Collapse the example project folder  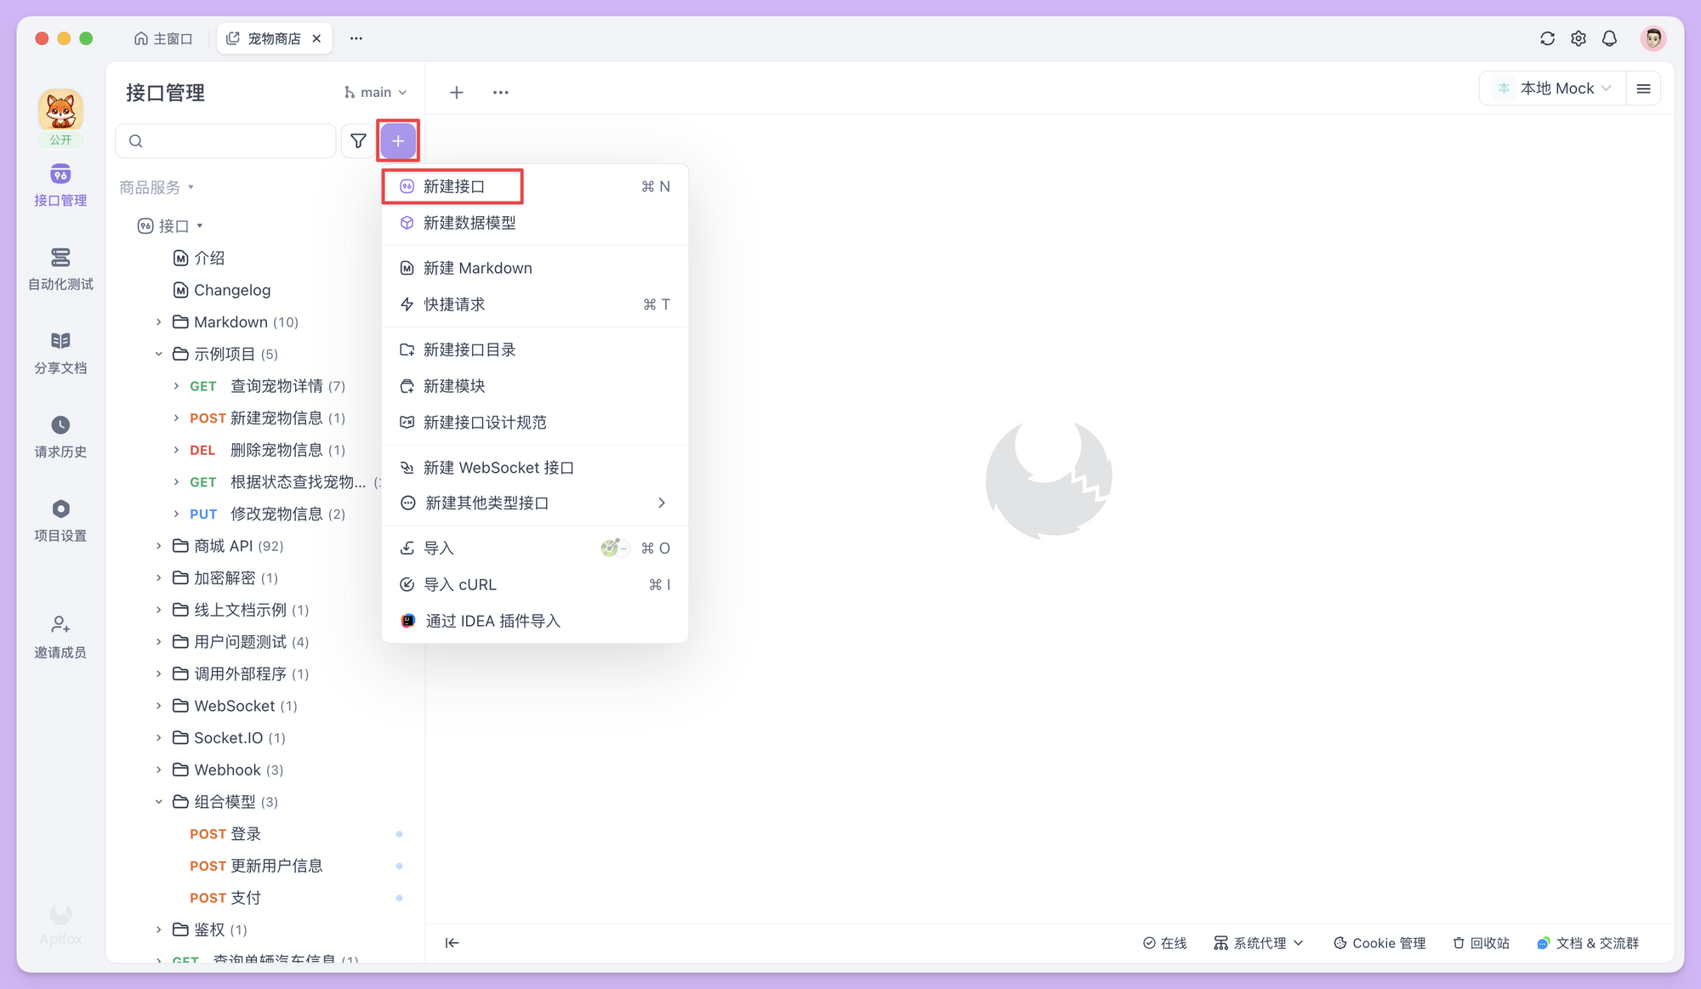158,354
